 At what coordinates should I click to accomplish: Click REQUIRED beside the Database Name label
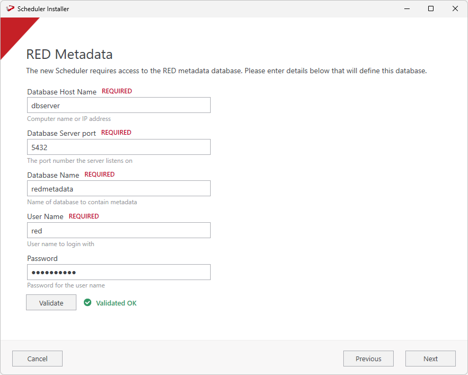point(99,174)
